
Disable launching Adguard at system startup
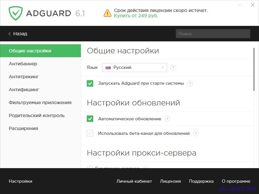click(90, 83)
